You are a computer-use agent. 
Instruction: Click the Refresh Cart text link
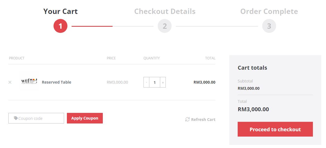tap(203, 120)
